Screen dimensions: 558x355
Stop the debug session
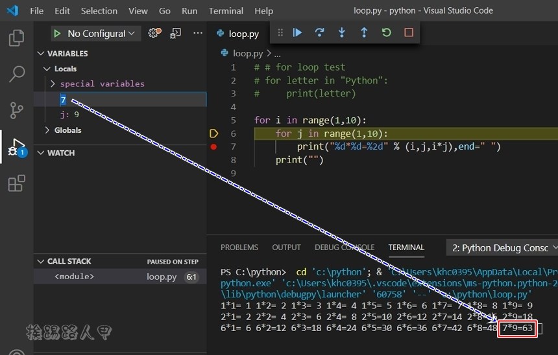pyautogui.click(x=408, y=32)
